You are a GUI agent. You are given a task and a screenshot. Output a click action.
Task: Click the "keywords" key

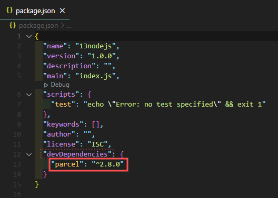(x=63, y=124)
